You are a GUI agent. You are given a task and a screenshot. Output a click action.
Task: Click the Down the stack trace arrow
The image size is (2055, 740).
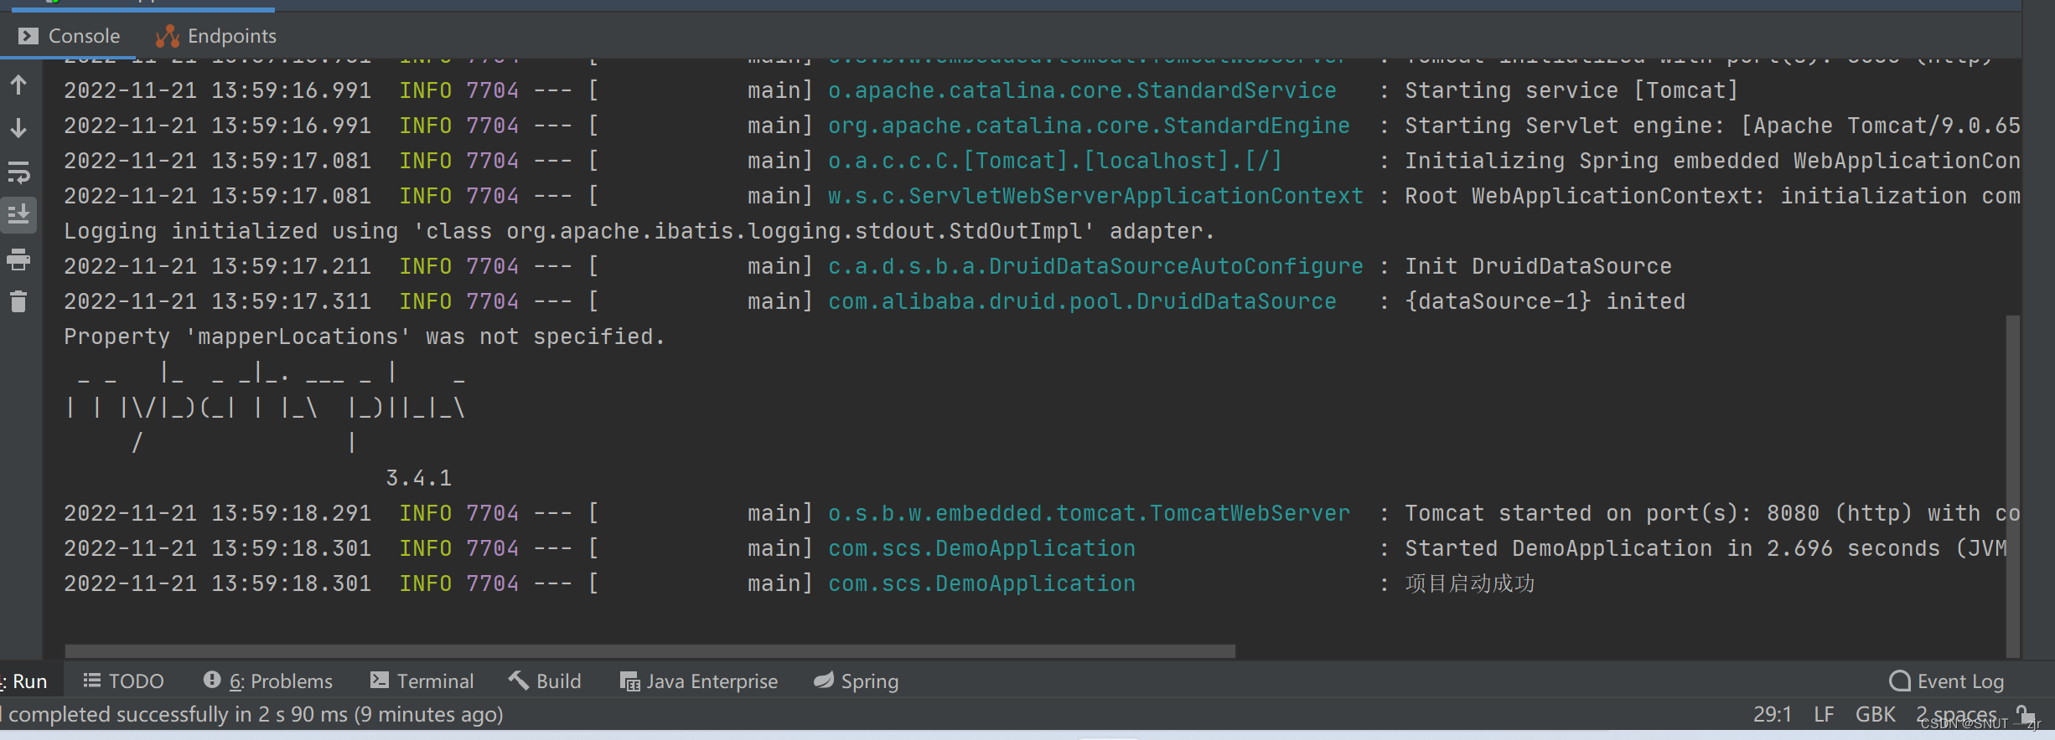click(18, 128)
